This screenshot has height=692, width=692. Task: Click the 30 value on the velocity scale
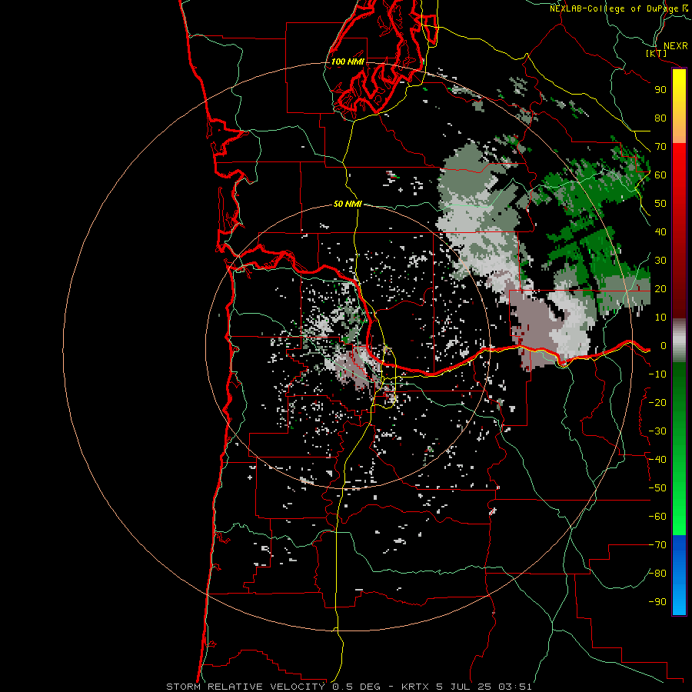tap(660, 261)
